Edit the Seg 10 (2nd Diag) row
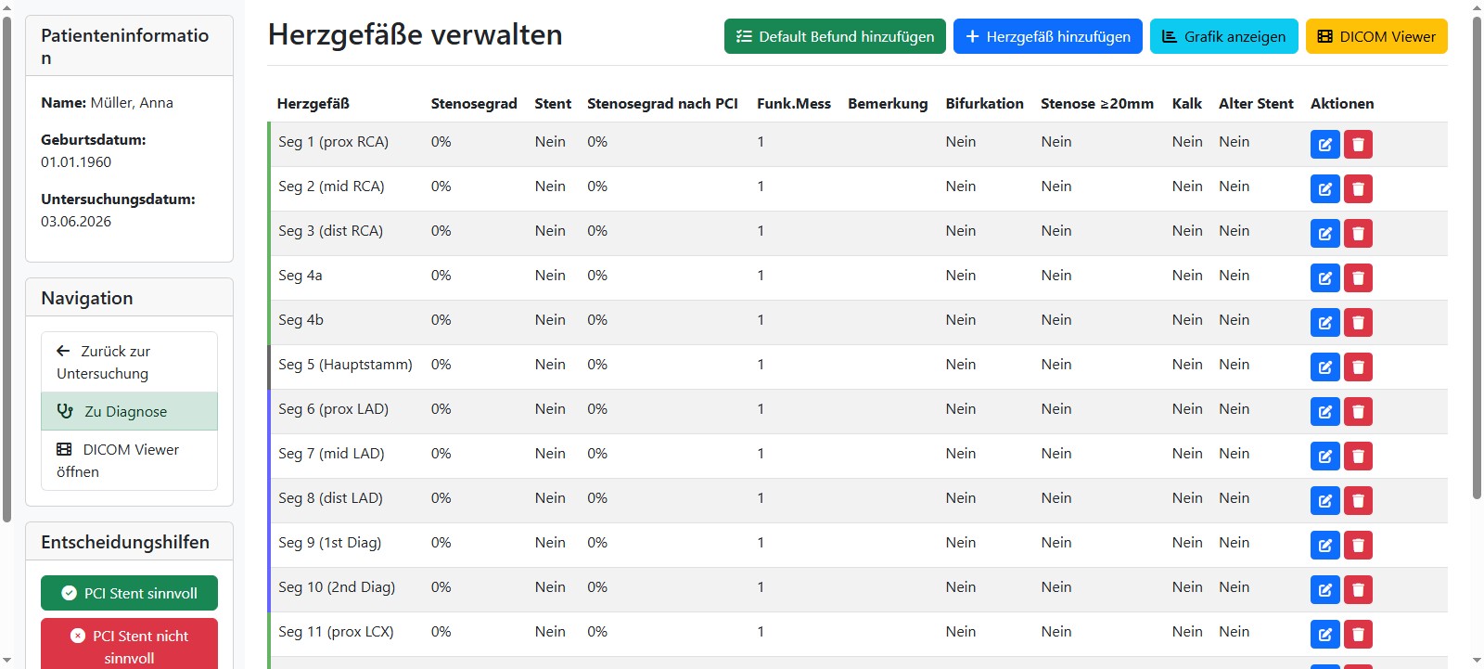Image resolution: width=1484 pixels, height=669 pixels. pyautogui.click(x=1324, y=590)
